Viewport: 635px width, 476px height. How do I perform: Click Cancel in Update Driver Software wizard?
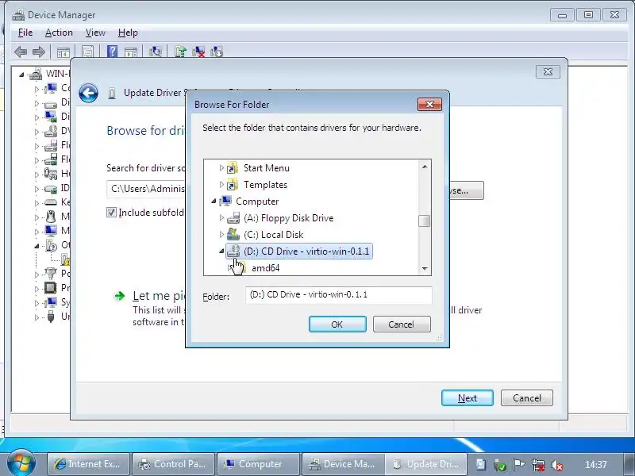point(526,398)
